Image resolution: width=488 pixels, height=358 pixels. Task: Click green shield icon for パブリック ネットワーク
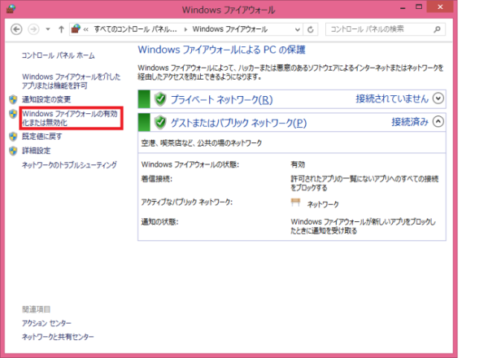(x=160, y=122)
